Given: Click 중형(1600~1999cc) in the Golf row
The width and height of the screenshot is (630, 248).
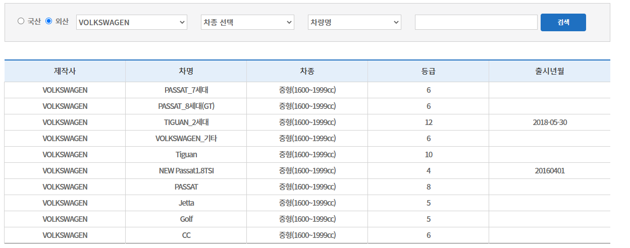Looking at the screenshot, I should (307, 219).
